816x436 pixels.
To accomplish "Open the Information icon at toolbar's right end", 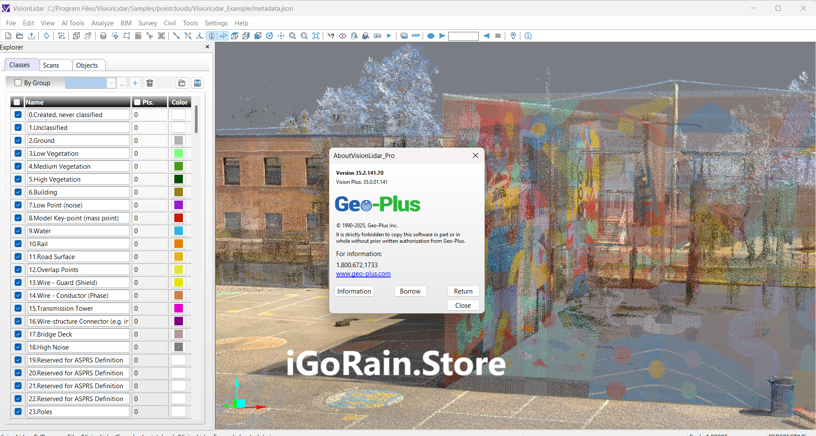I will pyautogui.click(x=528, y=36).
